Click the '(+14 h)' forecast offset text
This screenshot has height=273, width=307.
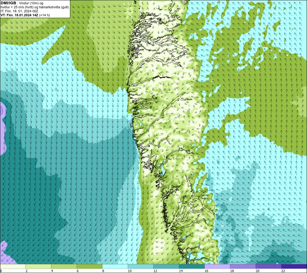(x=45, y=15)
